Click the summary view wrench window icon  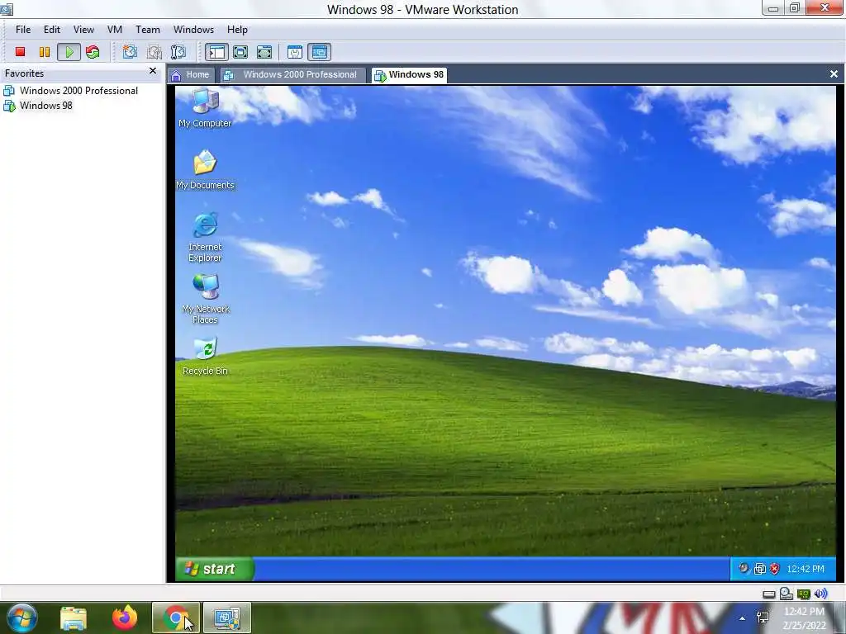(295, 52)
